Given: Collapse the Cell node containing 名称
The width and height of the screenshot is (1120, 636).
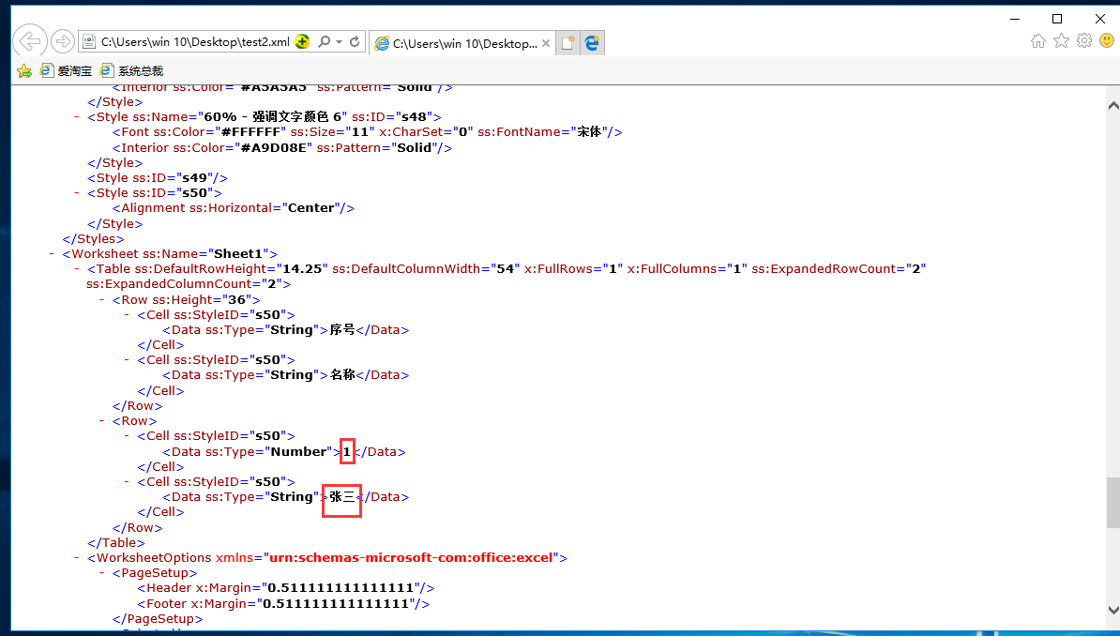Looking at the screenshot, I should coord(127,360).
